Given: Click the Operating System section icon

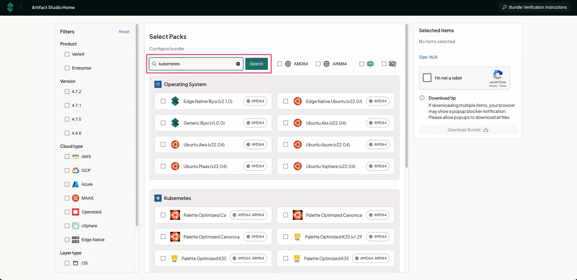Looking at the screenshot, I should (158, 84).
